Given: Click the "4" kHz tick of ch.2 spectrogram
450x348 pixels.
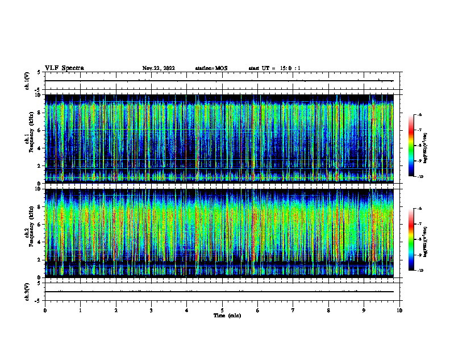Looking at the screenshot, I should click(x=40, y=242).
